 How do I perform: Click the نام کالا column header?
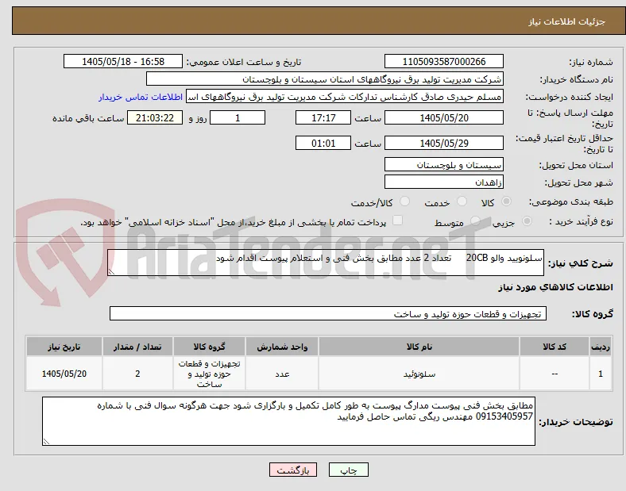pos(419,347)
